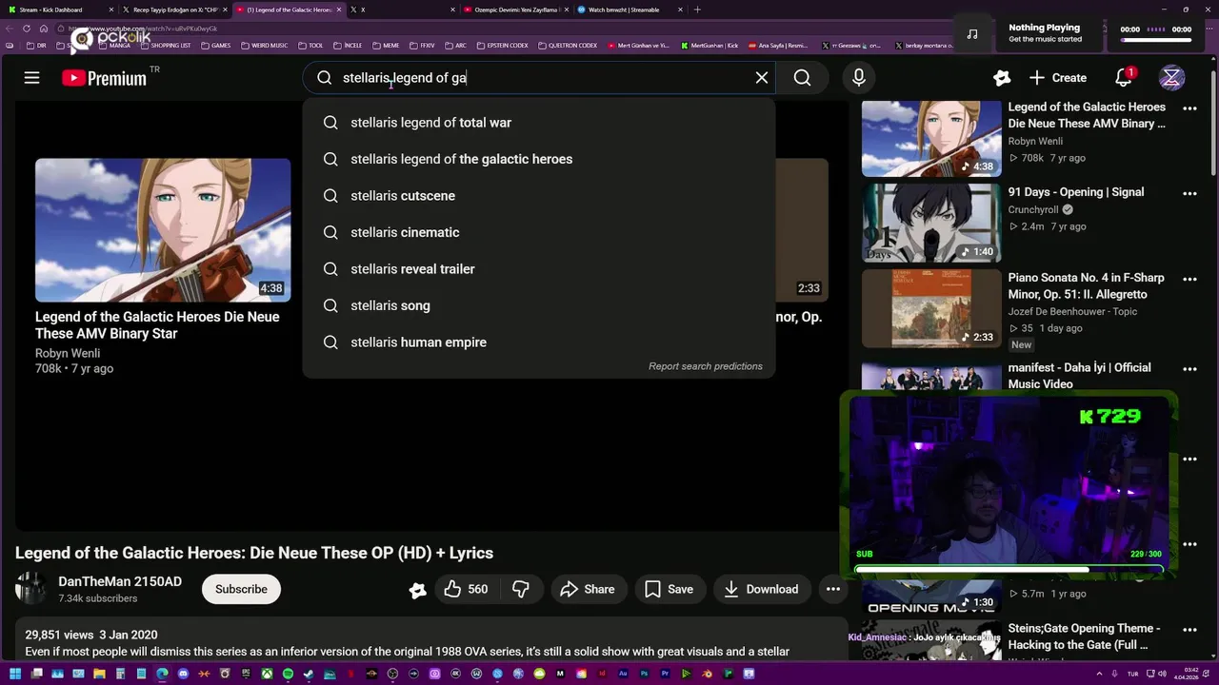Click 'Report search predictions' link
Viewport: 1219px width, 685px height.
706,366
